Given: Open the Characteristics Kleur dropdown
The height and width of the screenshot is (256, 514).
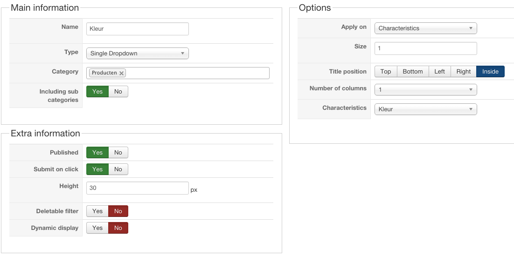Looking at the screenshot, I should 425,109.
